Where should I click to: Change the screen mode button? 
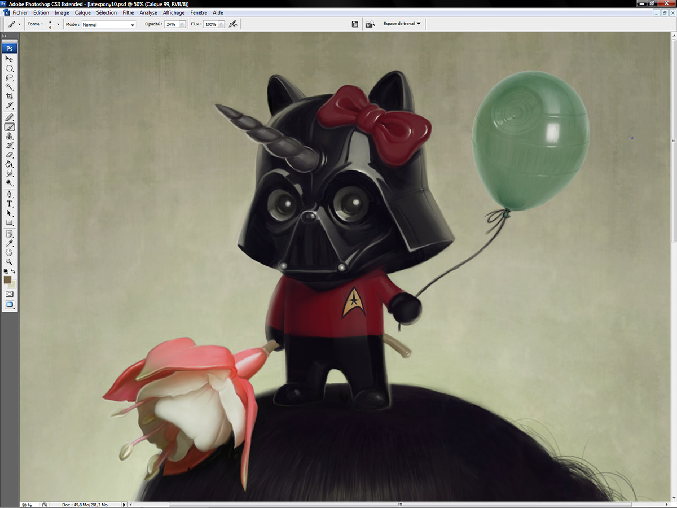10,305
